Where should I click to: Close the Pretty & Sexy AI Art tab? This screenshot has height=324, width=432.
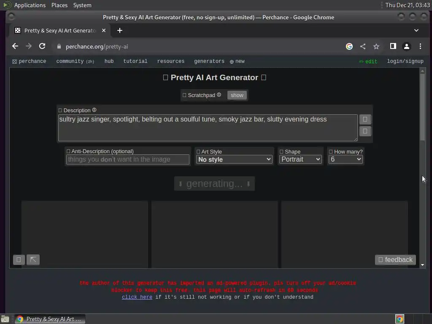pyautogui.click(x=104, y=30)
